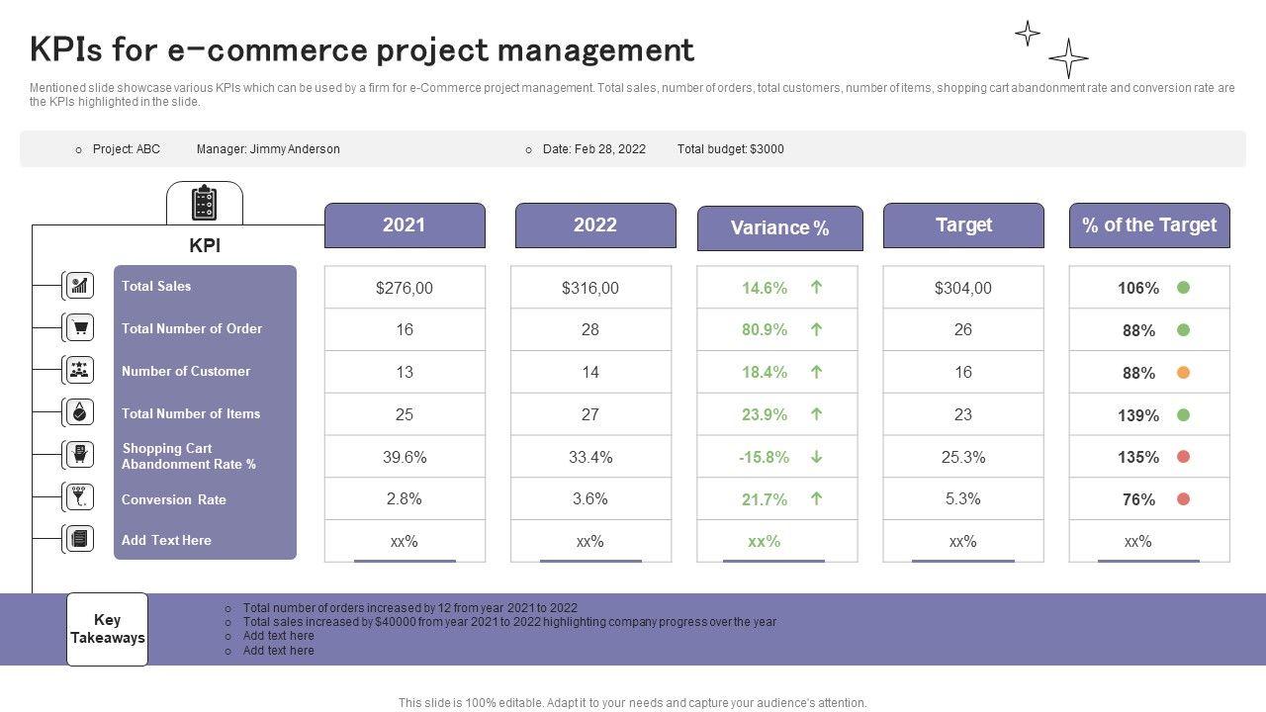Select the Total Sales bar chart icon

click(79, 286)
